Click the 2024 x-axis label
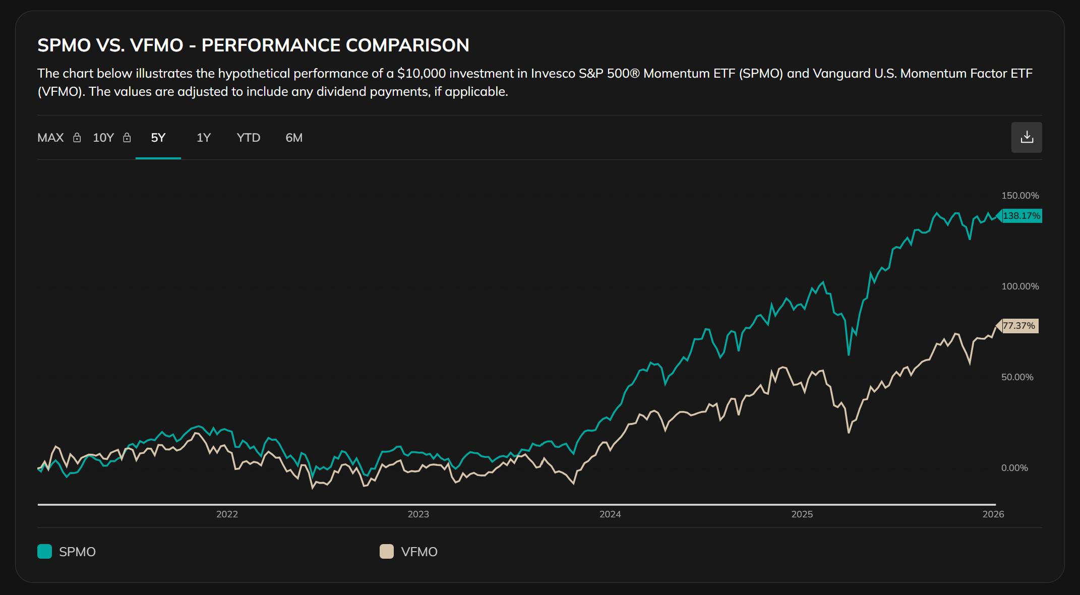Image resolution: width=1080 pixels, height=595 pixels. (x=610, y=514)
